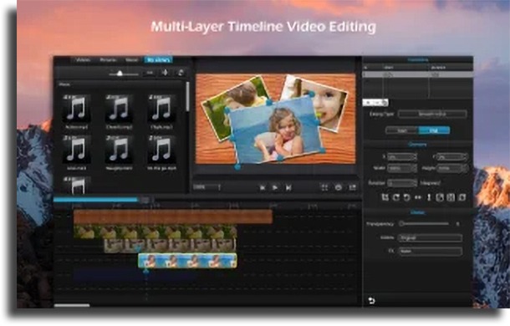
Task: Switch to the Music tab
Action: 131,60
